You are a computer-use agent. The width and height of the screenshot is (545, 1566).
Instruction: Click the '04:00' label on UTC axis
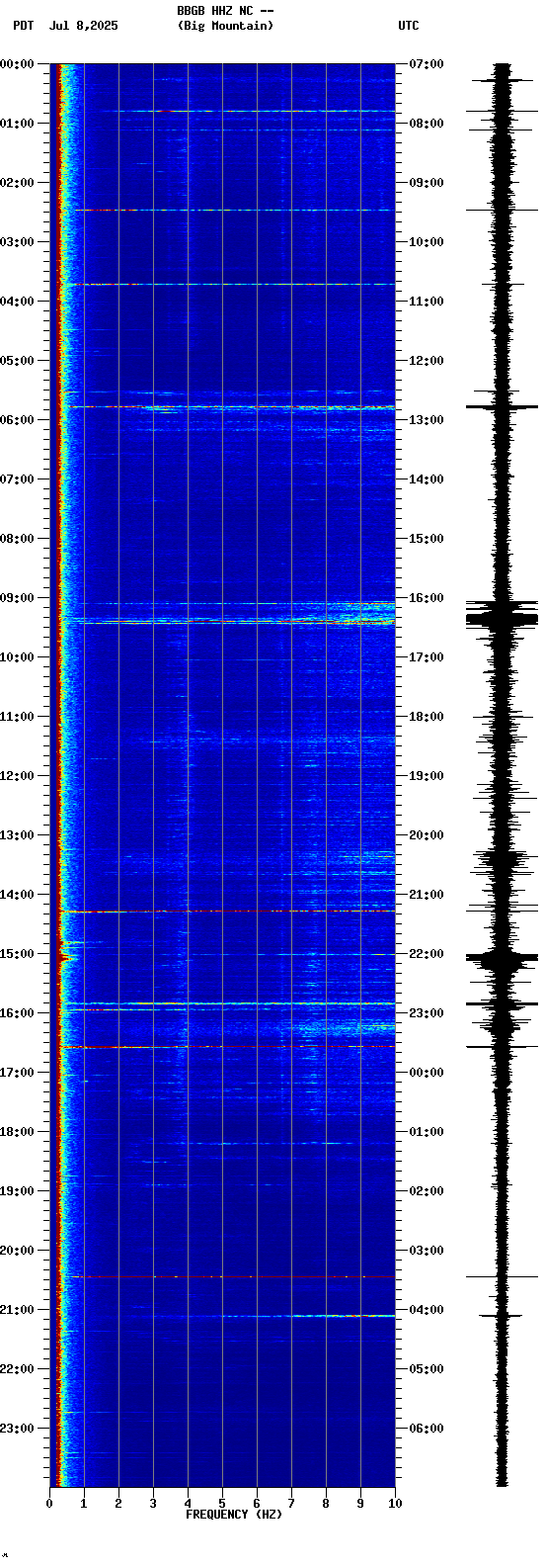(427, 1310)
